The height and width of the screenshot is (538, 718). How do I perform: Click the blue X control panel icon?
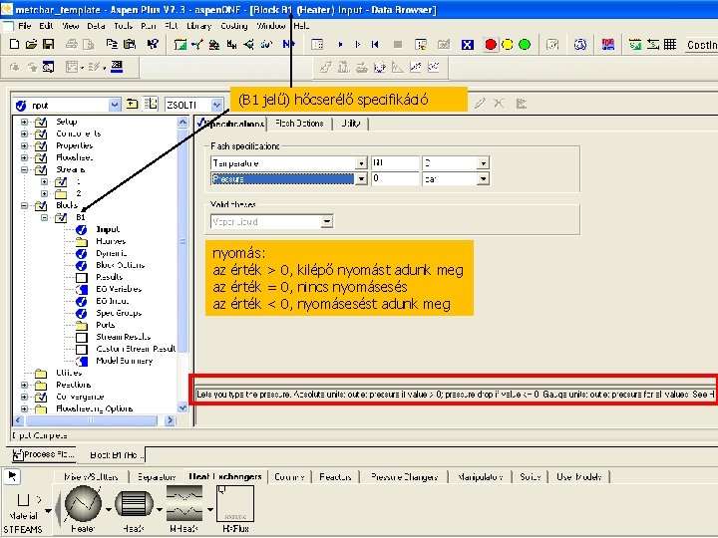(467, 45)
